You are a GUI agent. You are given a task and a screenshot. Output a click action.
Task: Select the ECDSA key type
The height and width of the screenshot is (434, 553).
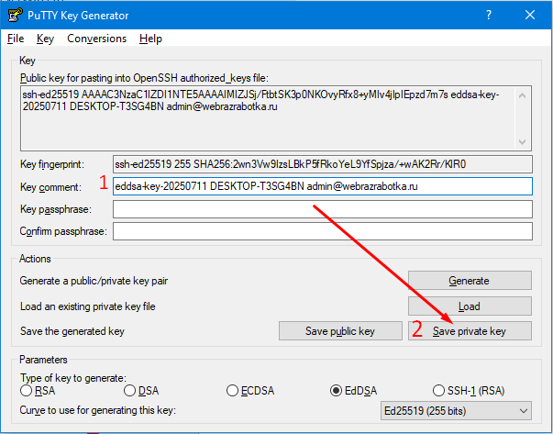tap(233, 391)
